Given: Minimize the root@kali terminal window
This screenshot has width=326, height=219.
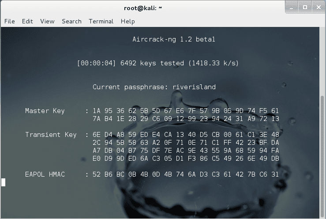Looking at the screenshot, I should 292,8.
